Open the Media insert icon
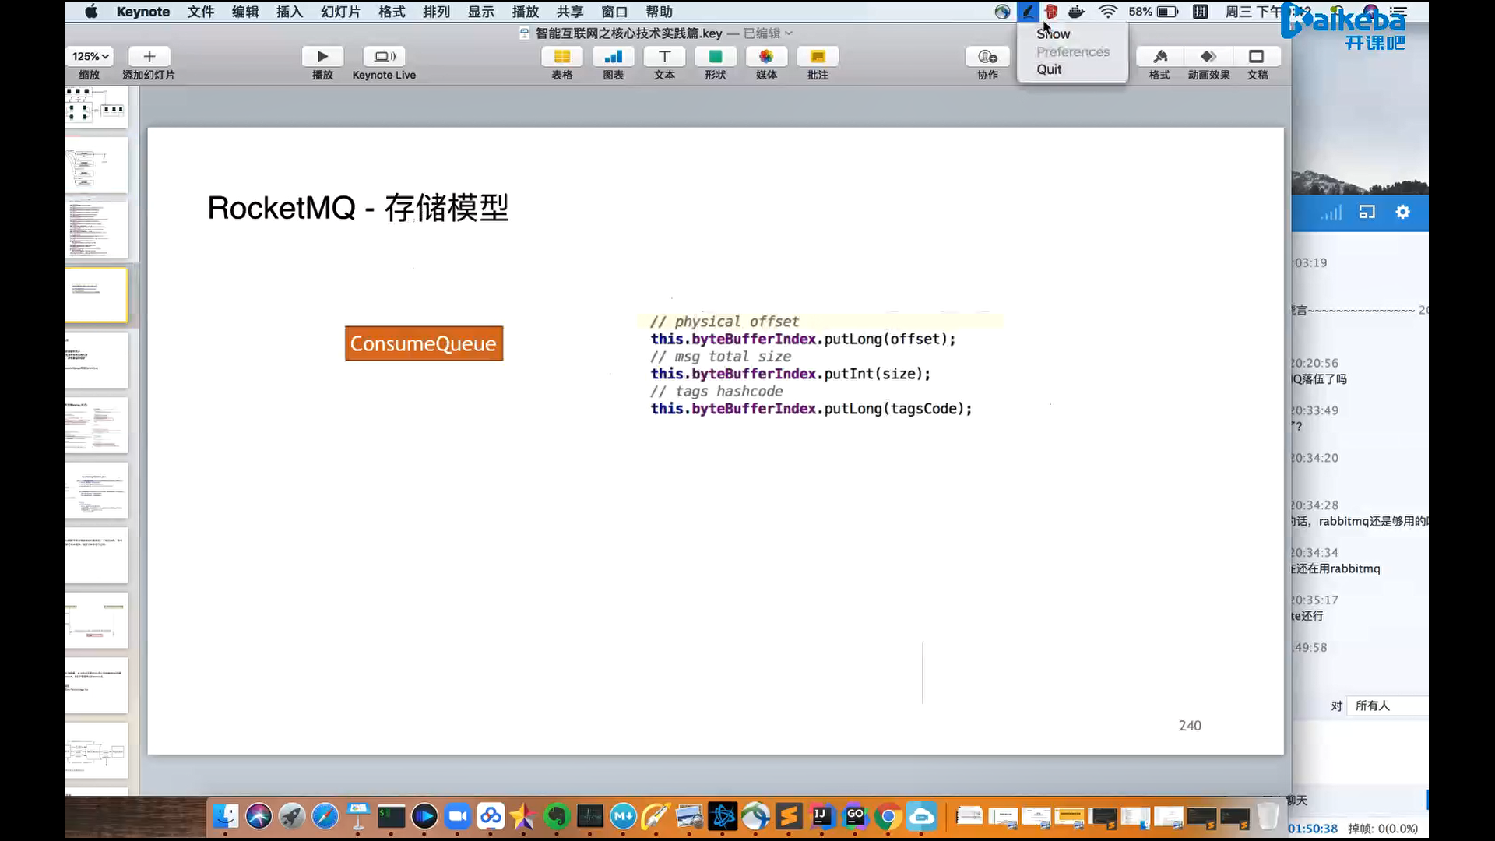This screenshot has width=1495, height=841. [766, 57]
